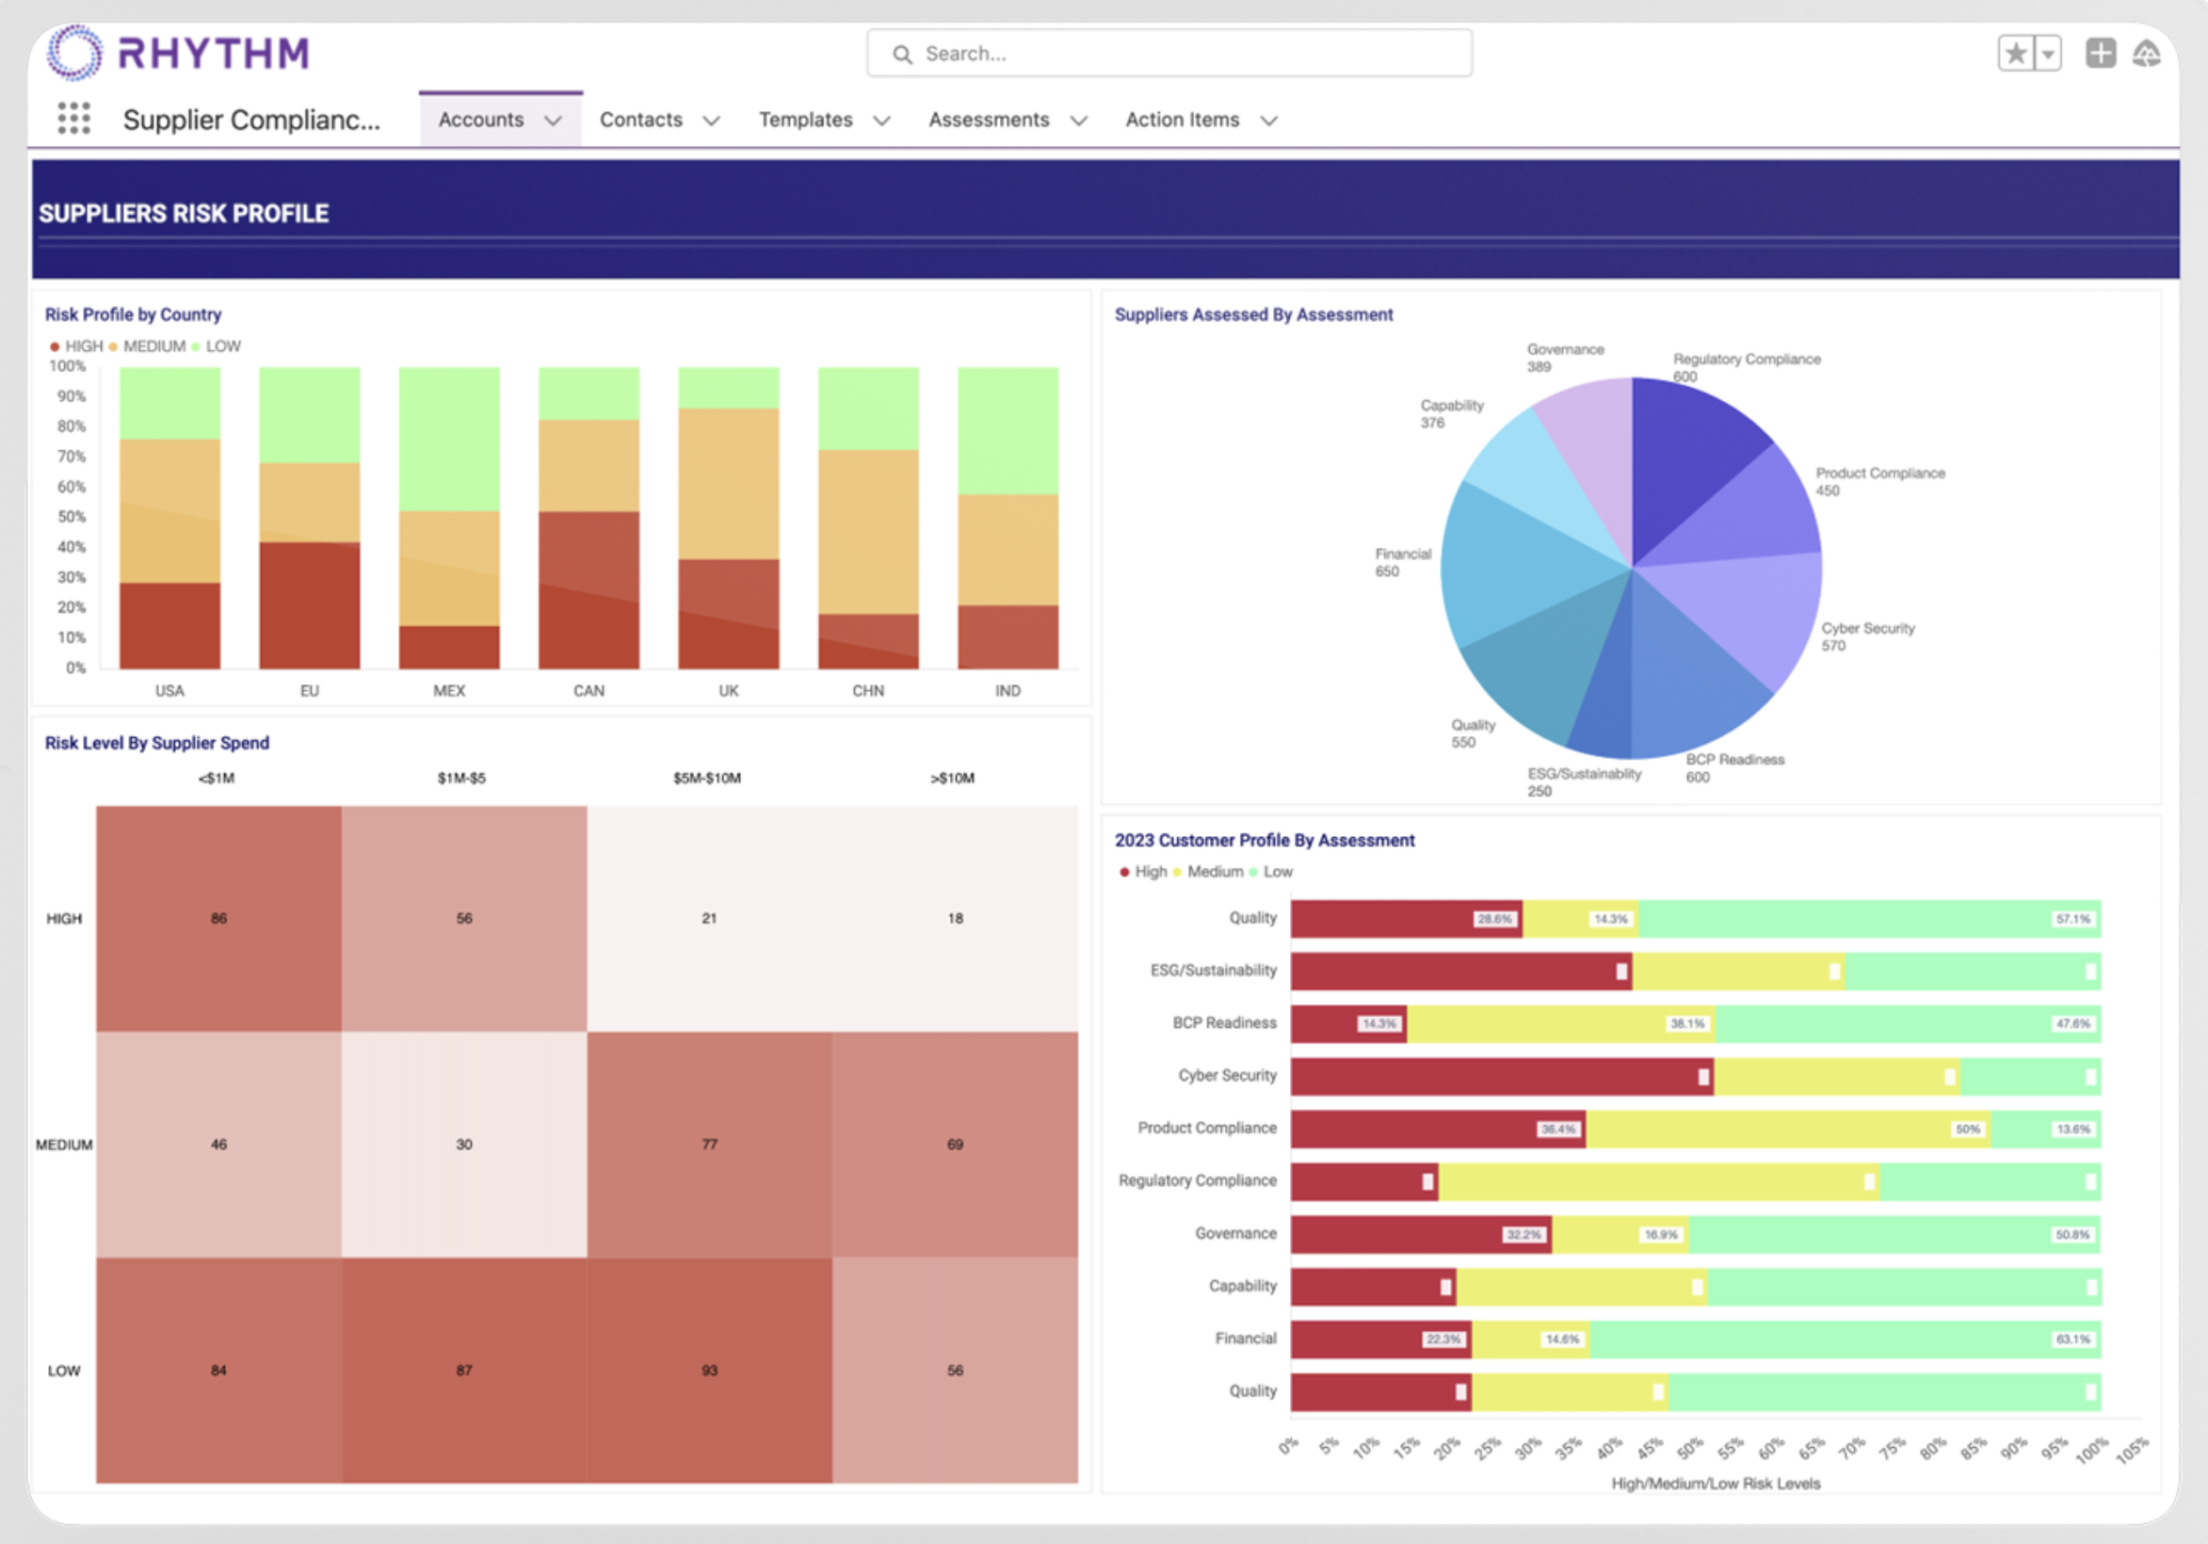Switch to the Assessments tab
Viewport: 2208px width, 1544px height.
click(x=989, y=120)
